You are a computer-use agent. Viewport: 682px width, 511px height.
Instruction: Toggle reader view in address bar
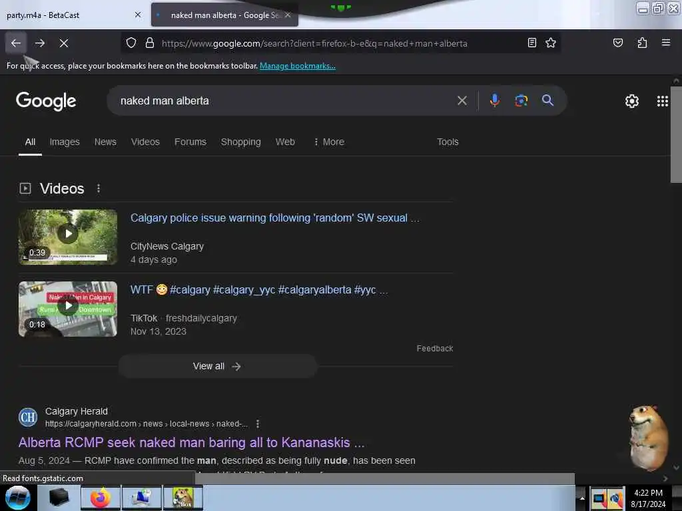532,43
